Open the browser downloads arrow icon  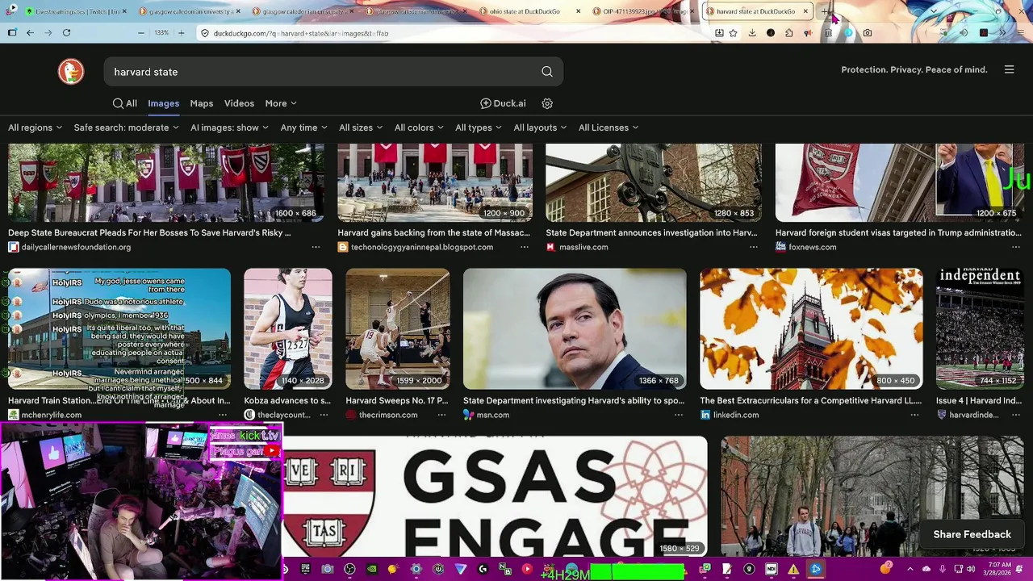point(752,33)
